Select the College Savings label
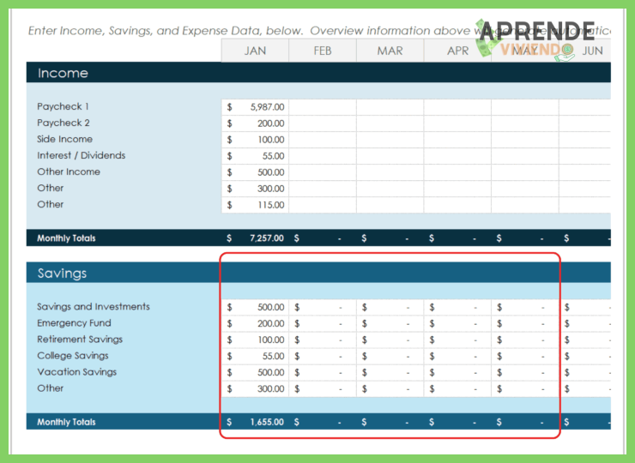This screenshot has height=463, width=635. (x=73, y=355)
